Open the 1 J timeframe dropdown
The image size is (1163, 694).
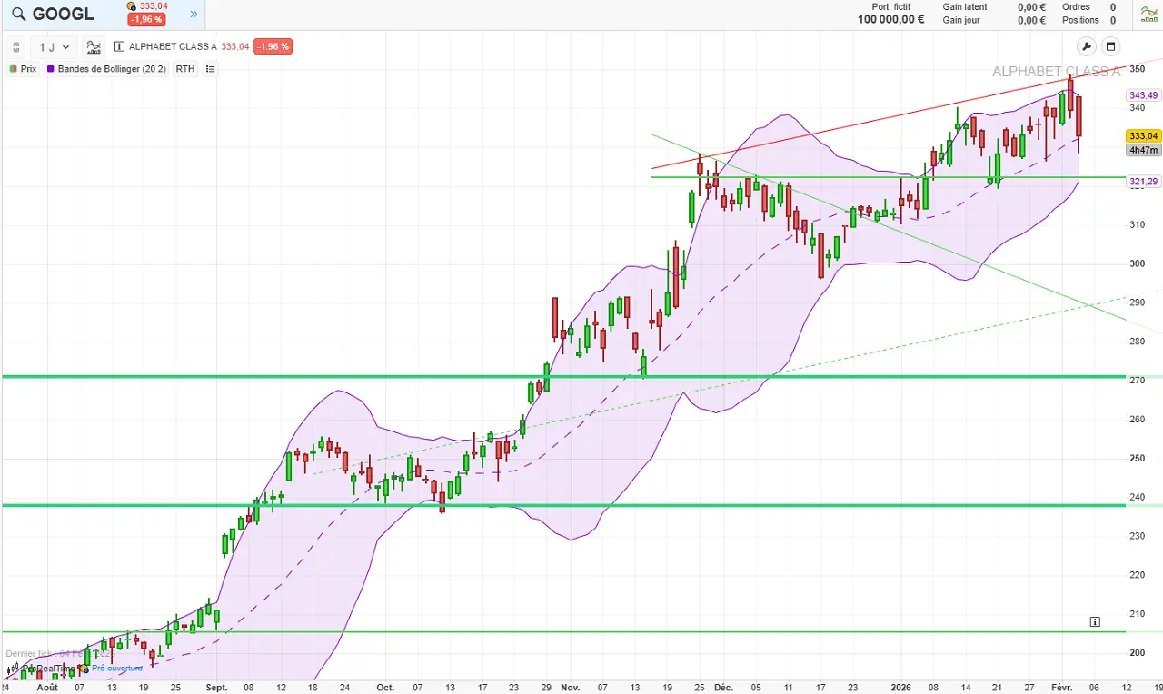point(54,47)
